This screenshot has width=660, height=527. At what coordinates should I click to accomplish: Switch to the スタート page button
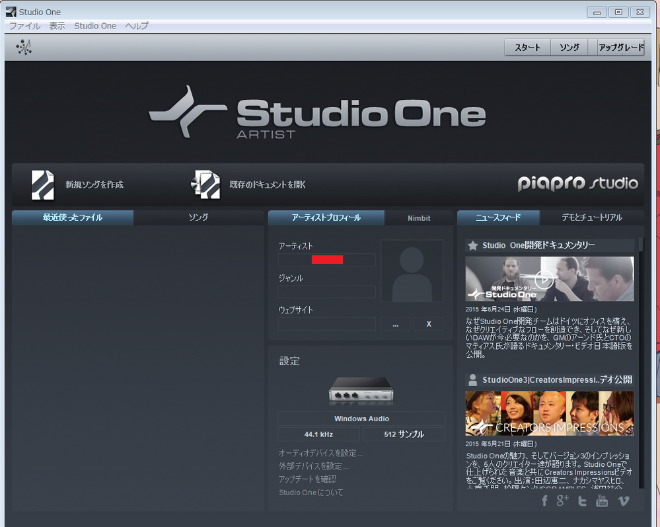[x=527, y=47]
